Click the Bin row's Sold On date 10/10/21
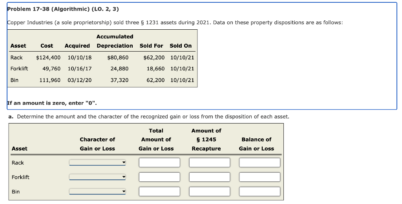Image resolution: width=402 pixels, height=204 pixels. pyautogui.click(x=182, y=80)
